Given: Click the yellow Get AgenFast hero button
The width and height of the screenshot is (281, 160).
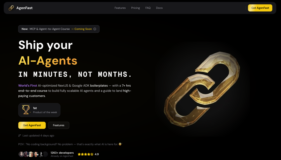Looking at the screenshot, I should tap(32, 125).
